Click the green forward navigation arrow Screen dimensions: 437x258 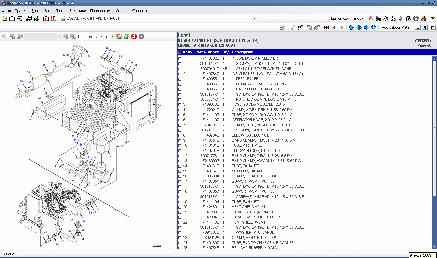tap(366, 27)
